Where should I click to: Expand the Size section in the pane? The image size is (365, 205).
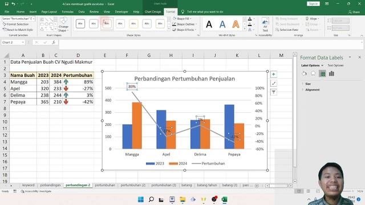coord(308,84)
